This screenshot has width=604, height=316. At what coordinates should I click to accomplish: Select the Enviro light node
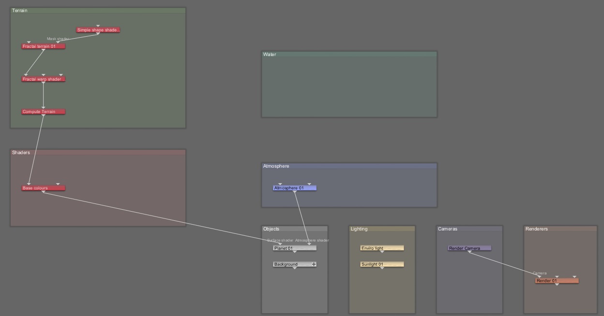pyautogui.click(x=382, y=248)
